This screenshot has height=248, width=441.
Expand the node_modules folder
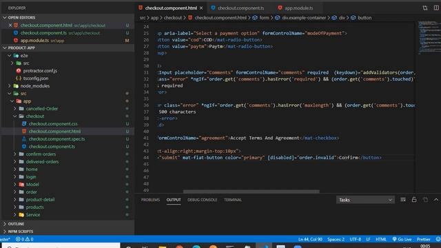coord(9,85)
